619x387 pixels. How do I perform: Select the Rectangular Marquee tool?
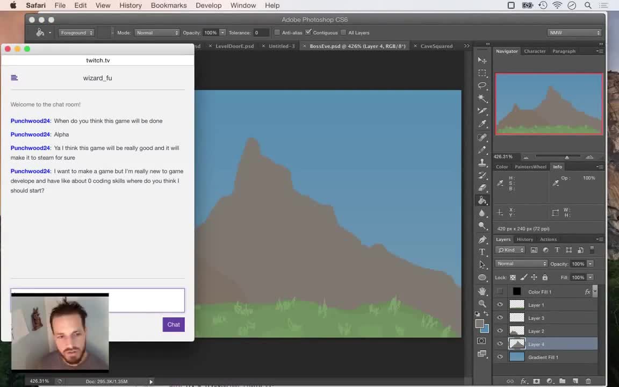coord(482,73)
